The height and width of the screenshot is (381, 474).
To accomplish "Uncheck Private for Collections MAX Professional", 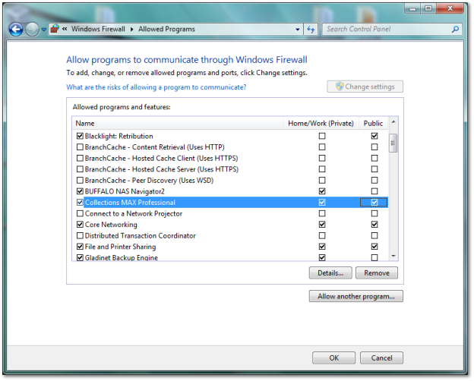I will coord(322,202).
